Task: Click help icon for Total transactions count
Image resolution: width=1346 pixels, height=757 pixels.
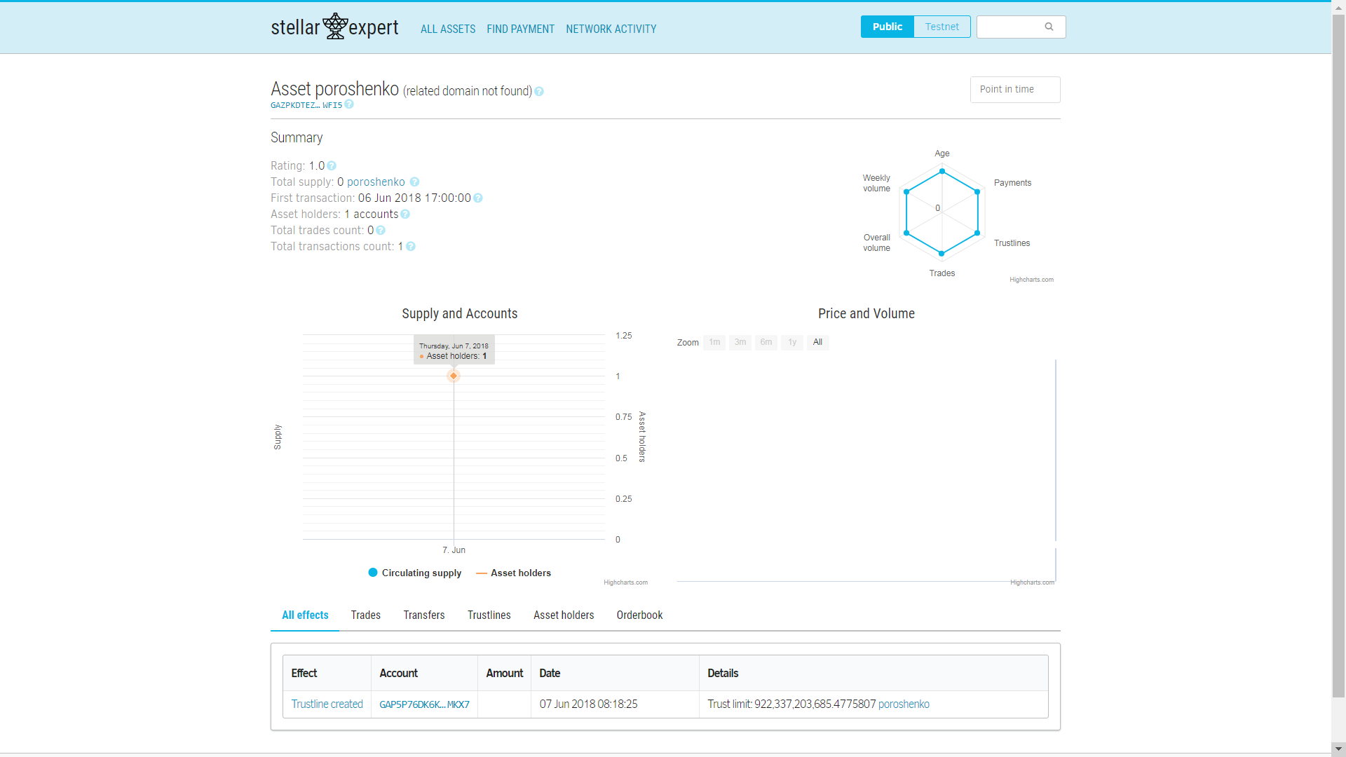Action: [411, 247]
